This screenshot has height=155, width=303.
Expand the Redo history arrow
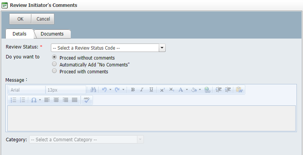[x=123, y=90]
